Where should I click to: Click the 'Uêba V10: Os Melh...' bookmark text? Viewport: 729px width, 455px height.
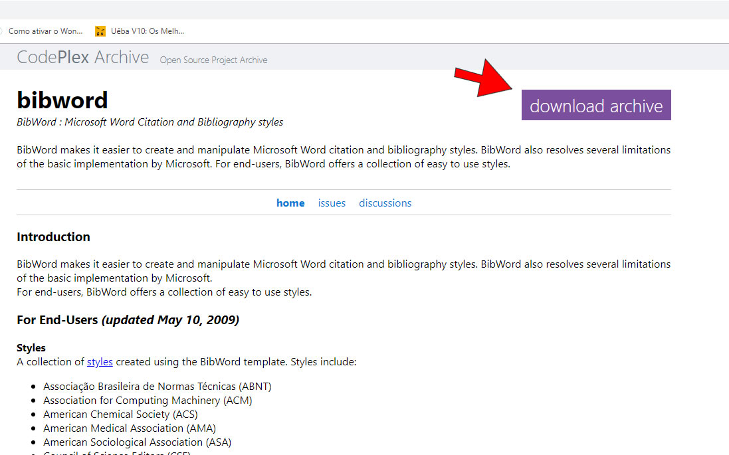148,31
